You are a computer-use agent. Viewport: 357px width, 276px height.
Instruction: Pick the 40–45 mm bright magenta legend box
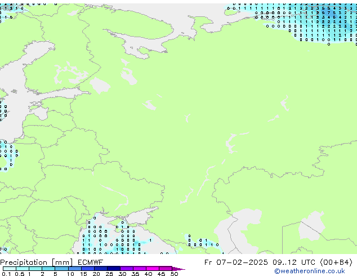pos(153,269)
